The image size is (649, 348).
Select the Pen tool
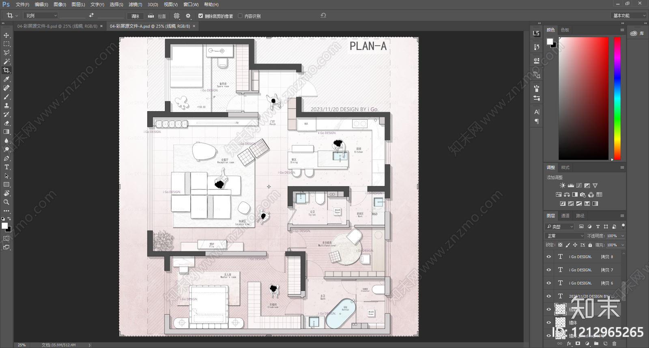point(6,158)
